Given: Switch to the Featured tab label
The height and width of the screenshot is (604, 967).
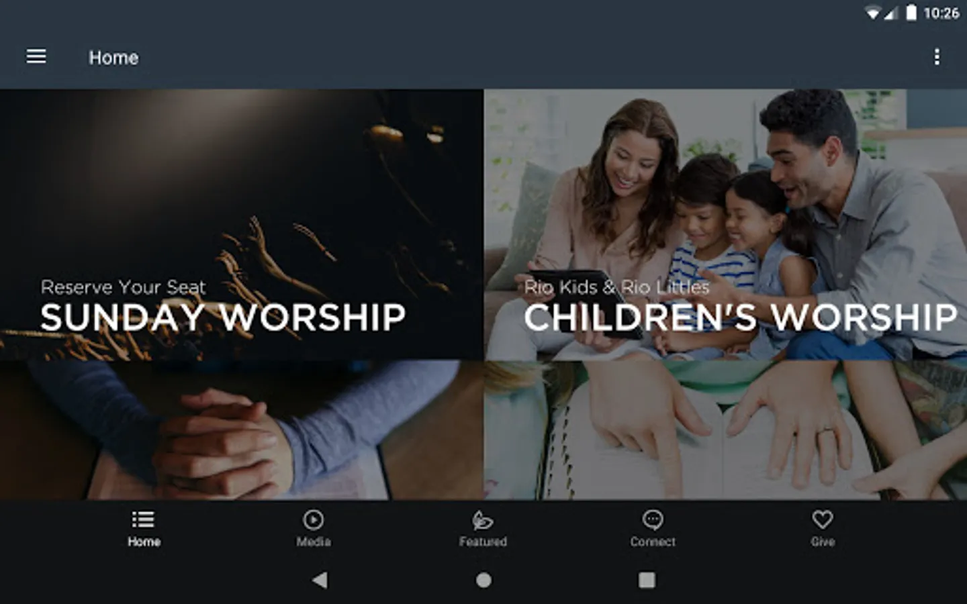Looking at the screenshot, I should 483,542.
